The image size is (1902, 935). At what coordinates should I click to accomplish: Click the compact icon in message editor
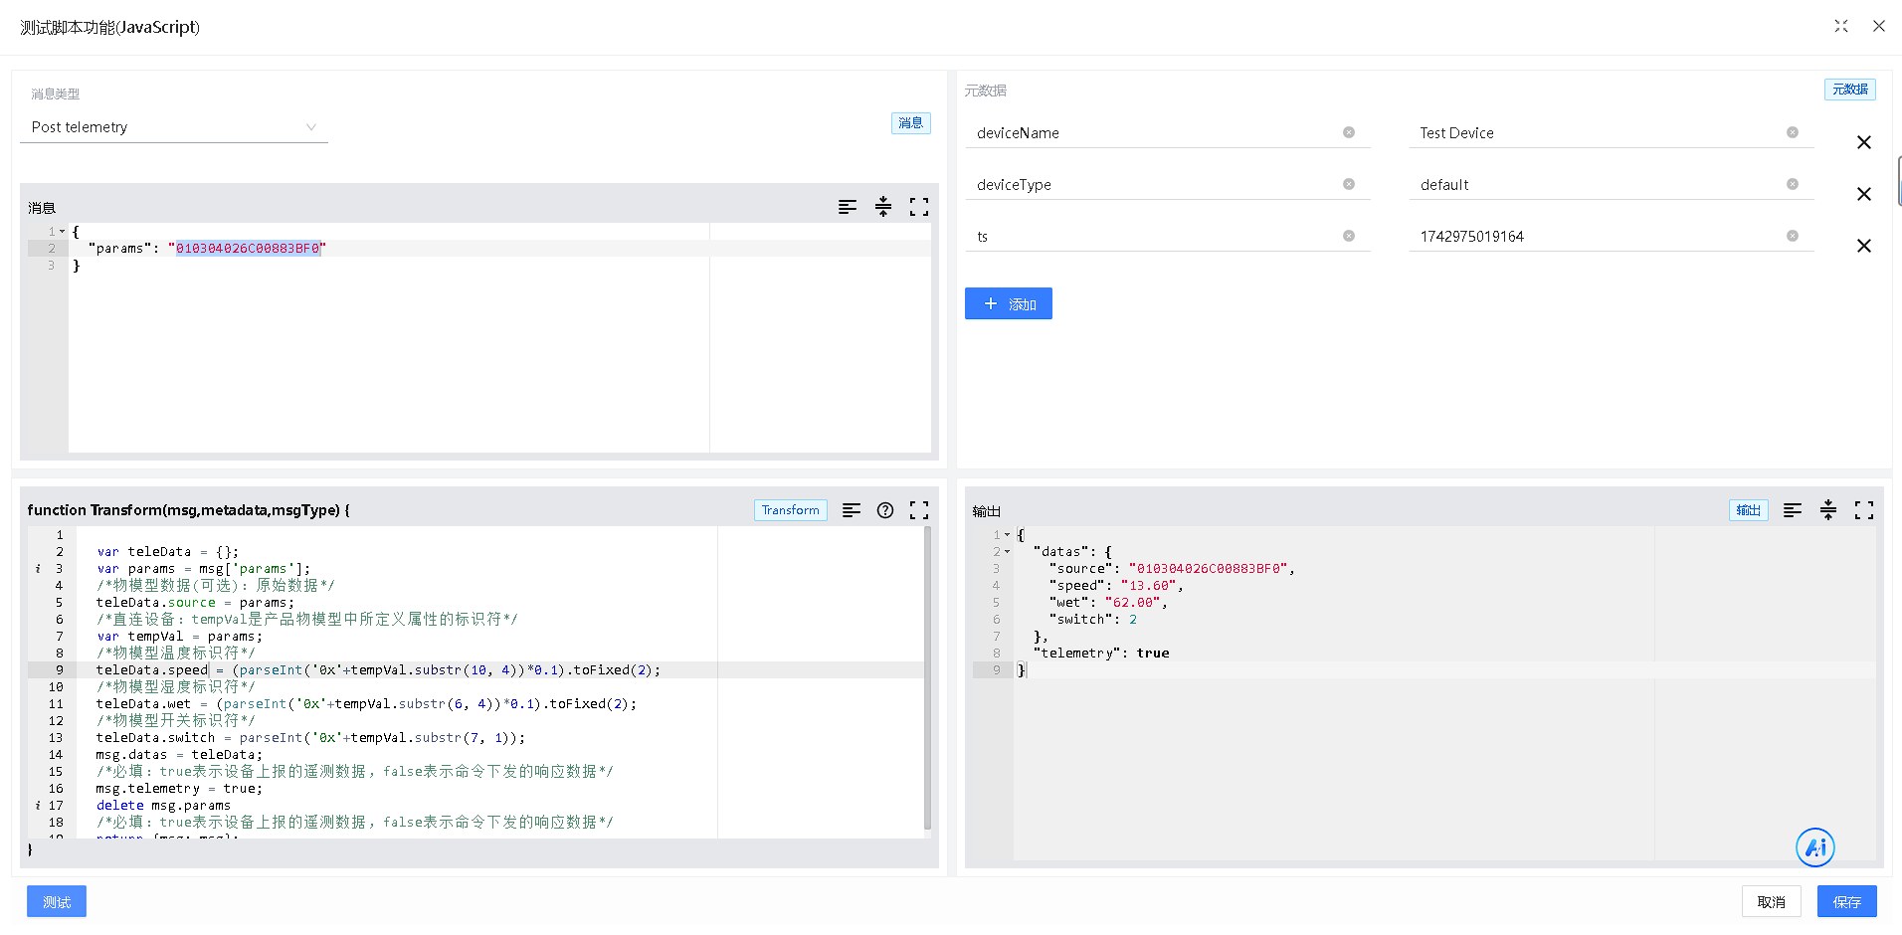pyautogui.click(x=882, y=207)
